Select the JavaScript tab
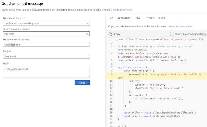The height and width of the screenshot is (127, 207). coord(124,18)
